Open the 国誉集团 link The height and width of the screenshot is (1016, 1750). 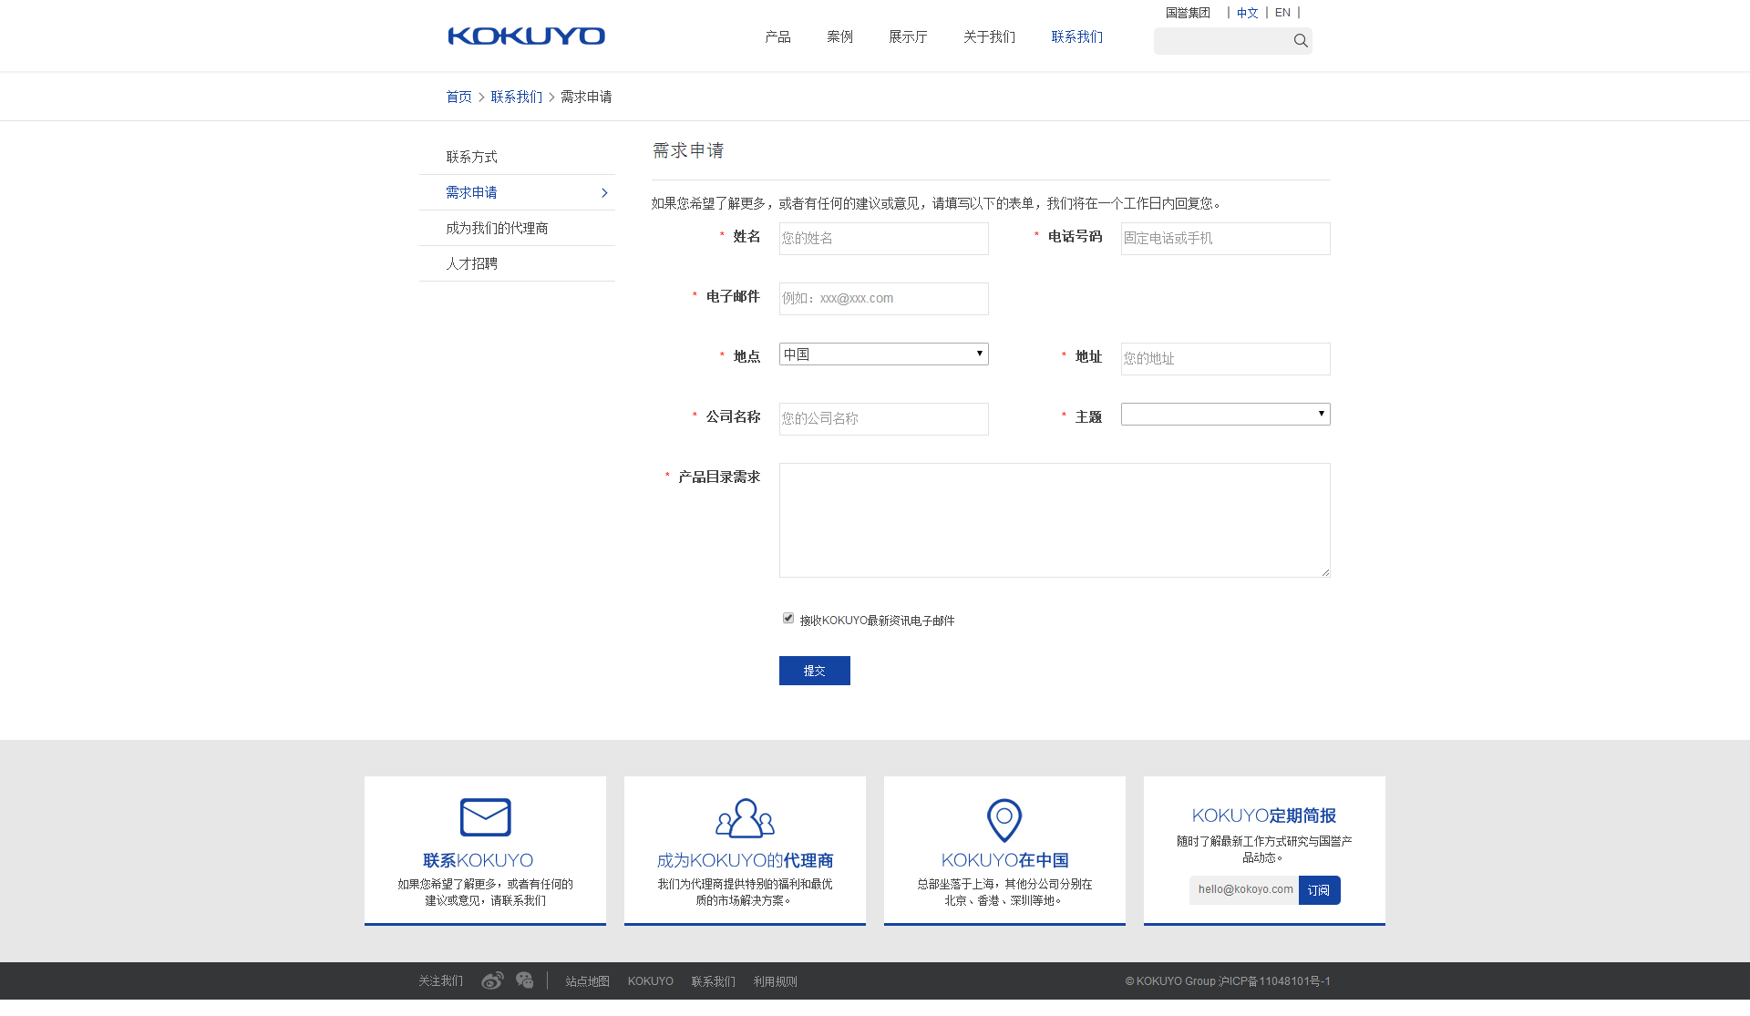1188,13
